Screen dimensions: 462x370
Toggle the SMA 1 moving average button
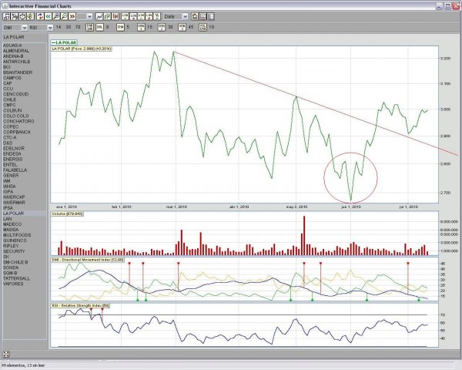141,27
